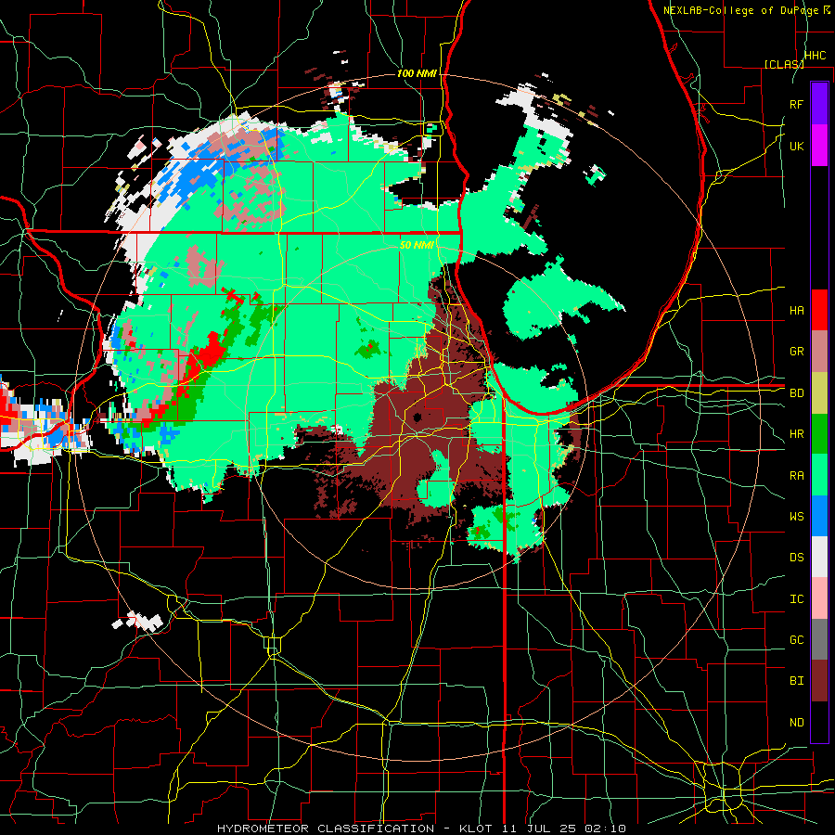Click the 11 JUL 25 date text

tap(540, 829)
